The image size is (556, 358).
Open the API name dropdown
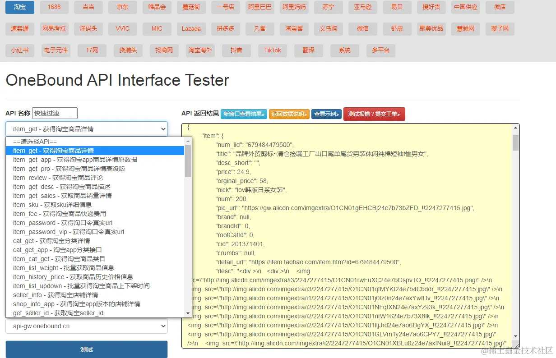click(87, 129)
